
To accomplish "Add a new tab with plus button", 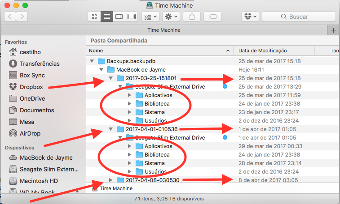I will pos(333,30).
